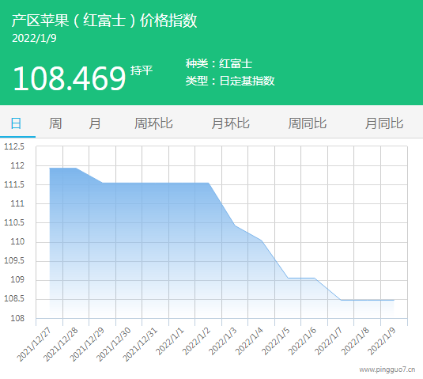View the 月同比 tab
The height and width of the screenshot is (379, 423).
pyautogui.click(x=384, y=123)
